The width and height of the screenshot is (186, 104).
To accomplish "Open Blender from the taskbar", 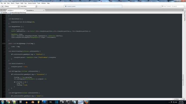I will 33,102.
